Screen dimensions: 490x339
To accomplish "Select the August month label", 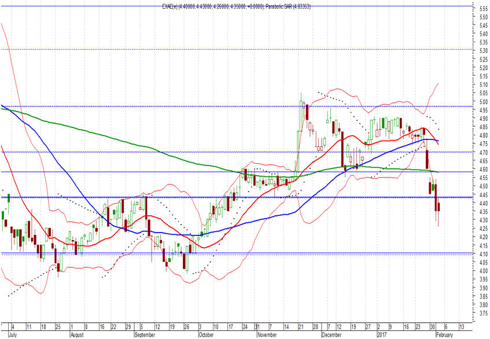I will tap(77, 334).
